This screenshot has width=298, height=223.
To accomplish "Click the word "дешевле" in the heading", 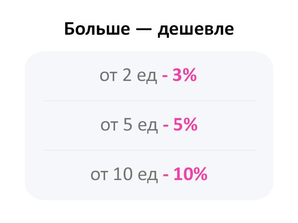I will point(196,30).
